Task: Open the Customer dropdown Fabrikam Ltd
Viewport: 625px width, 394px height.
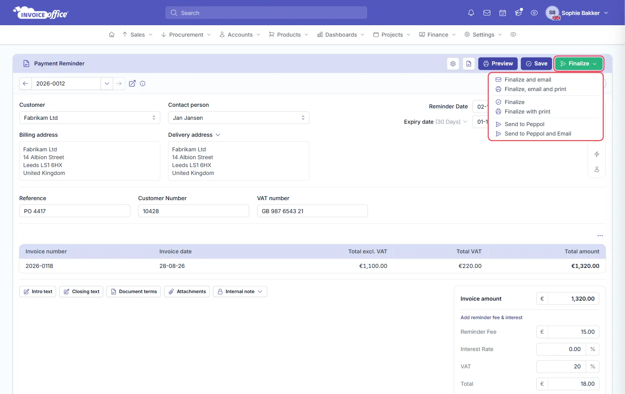Action: pyautogui.click(x=90, y=118)
